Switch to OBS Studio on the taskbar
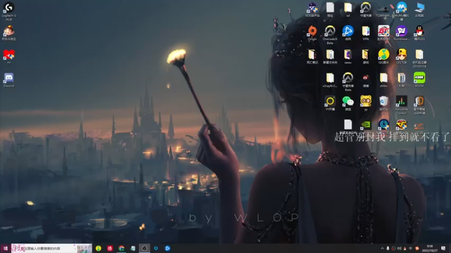 point(144,249)
